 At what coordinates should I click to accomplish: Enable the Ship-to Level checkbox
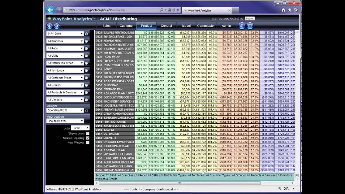coord(88,133)
